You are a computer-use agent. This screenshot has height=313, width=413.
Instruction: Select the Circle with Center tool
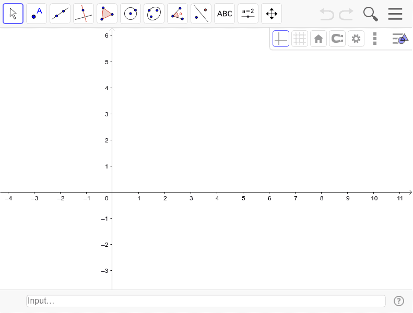click(x=131, y=14)
